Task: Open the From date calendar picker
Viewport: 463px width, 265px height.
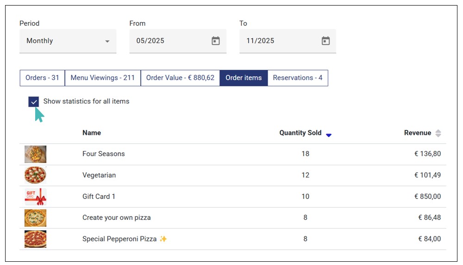Action: tap(216, 41)
